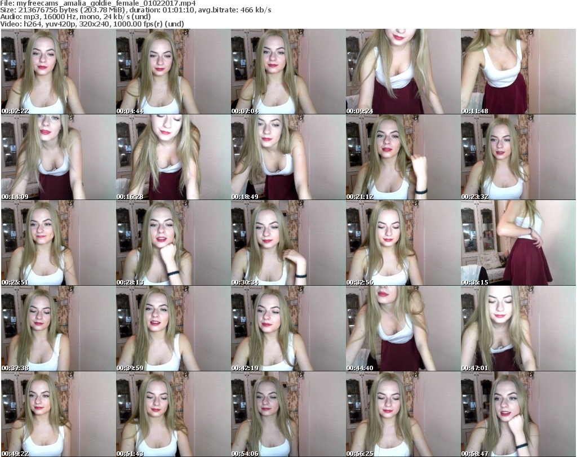Select the thumbnail stamped 00:56:25
Viewport: 577px width, 457px height.
403,414
